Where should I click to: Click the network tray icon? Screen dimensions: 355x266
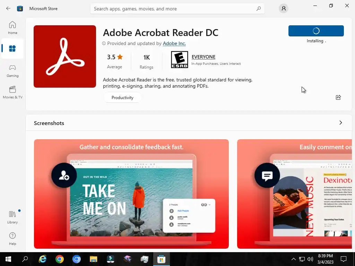click(x=302, y=259)
